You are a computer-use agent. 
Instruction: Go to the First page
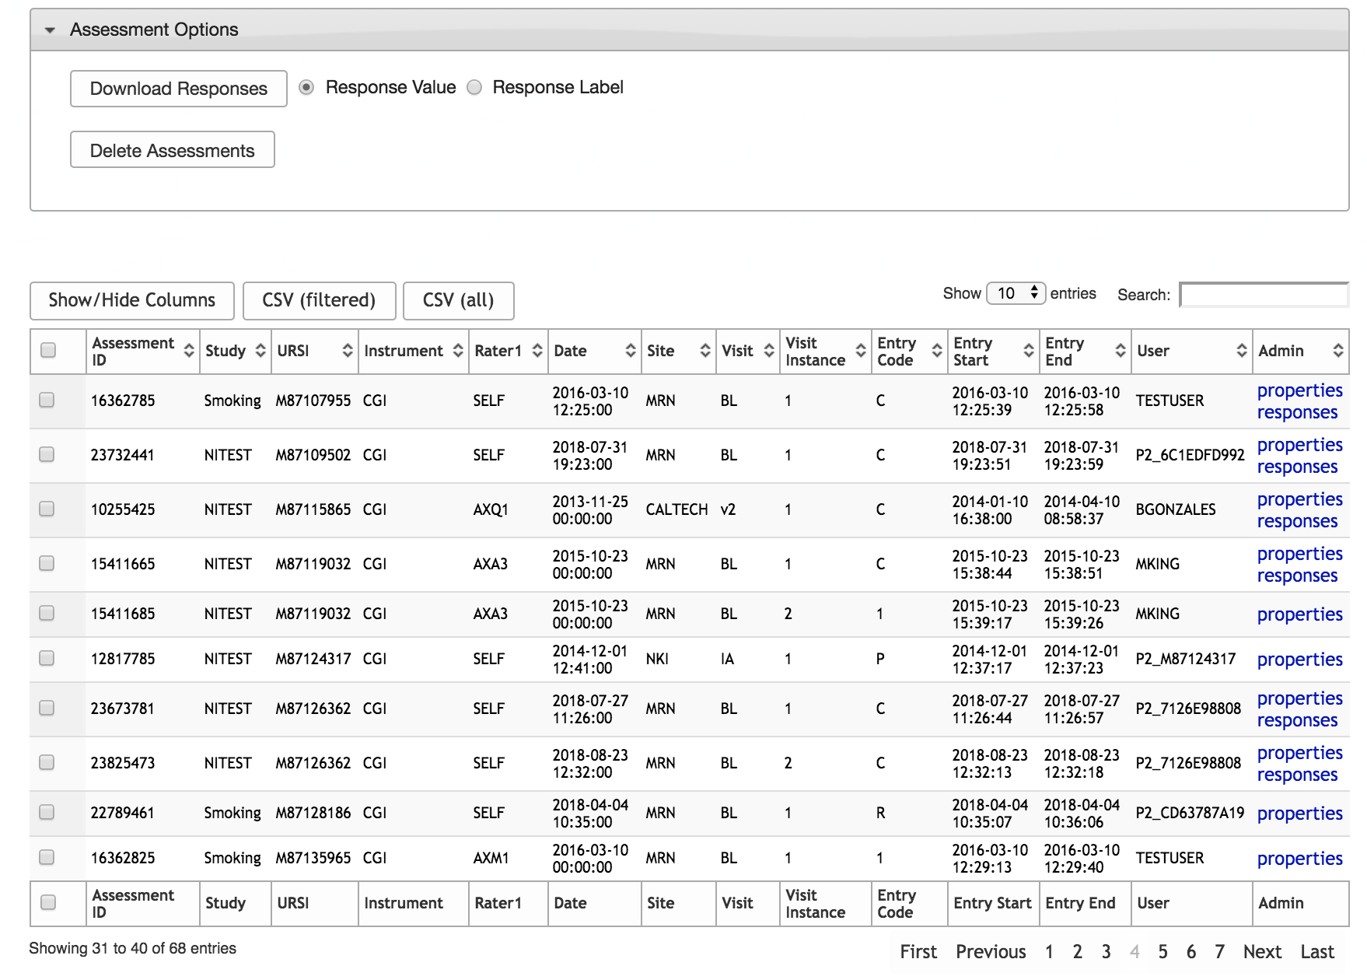918,952
